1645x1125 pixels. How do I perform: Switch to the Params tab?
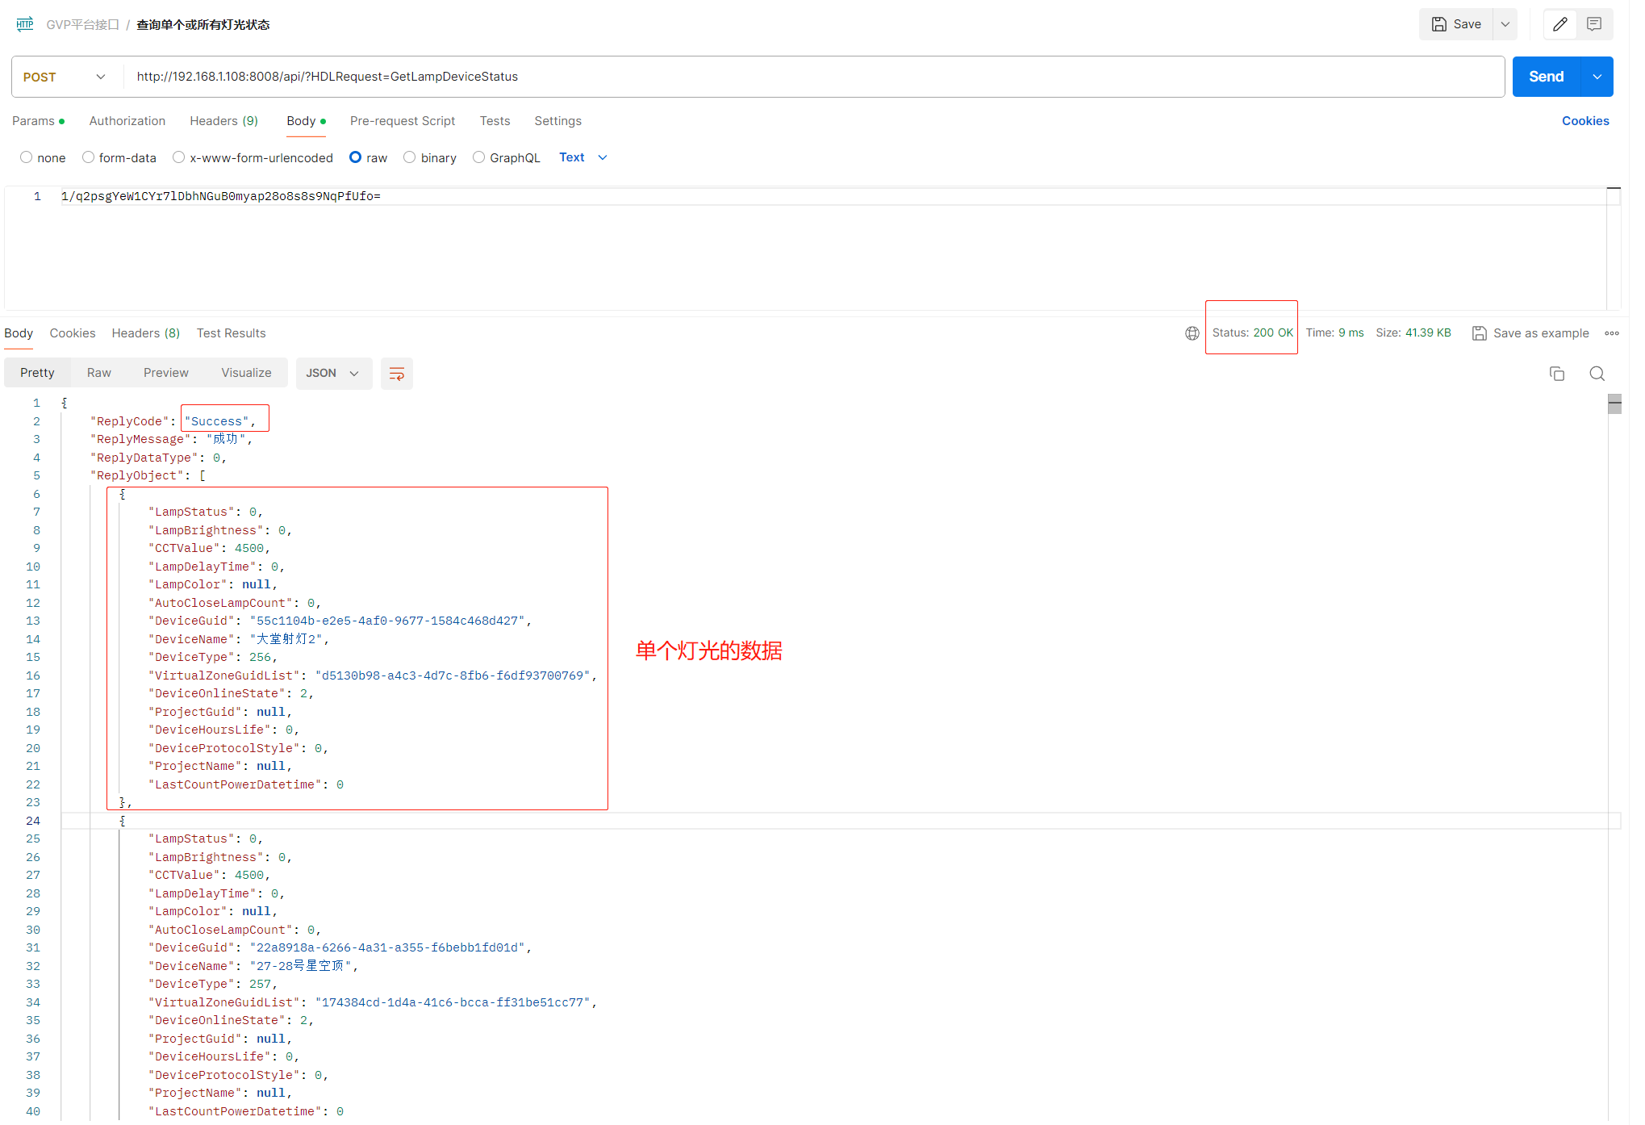38,121
